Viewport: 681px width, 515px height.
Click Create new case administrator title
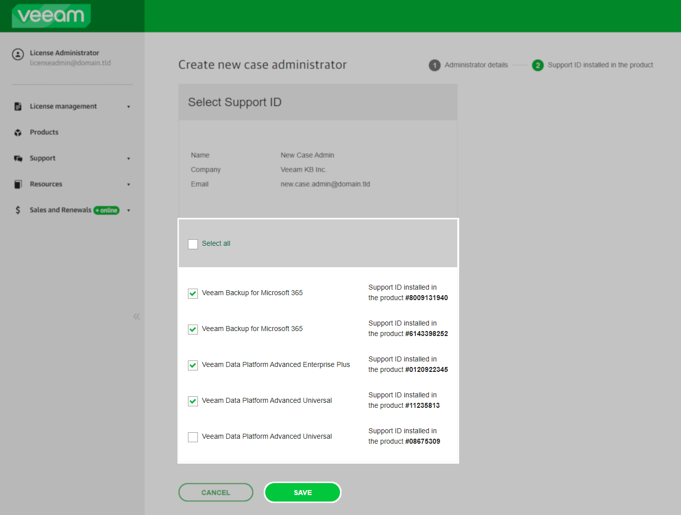click(262, 65)
